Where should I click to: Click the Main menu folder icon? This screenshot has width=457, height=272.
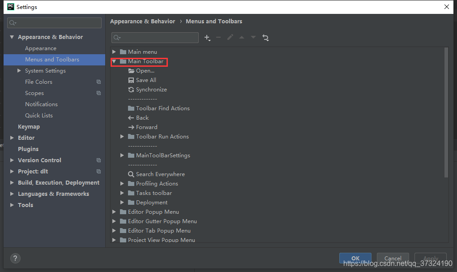click(x=123, y=52)
